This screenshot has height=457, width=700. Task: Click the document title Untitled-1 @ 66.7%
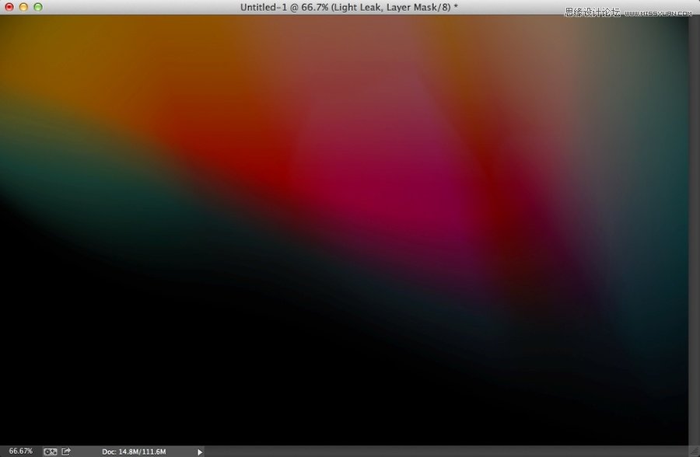[348, 7]
